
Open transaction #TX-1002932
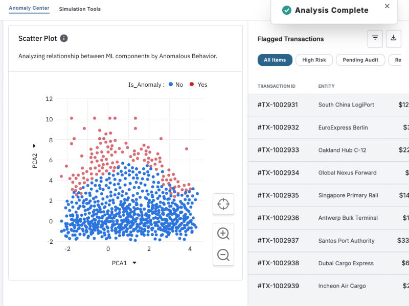(278, 127)
